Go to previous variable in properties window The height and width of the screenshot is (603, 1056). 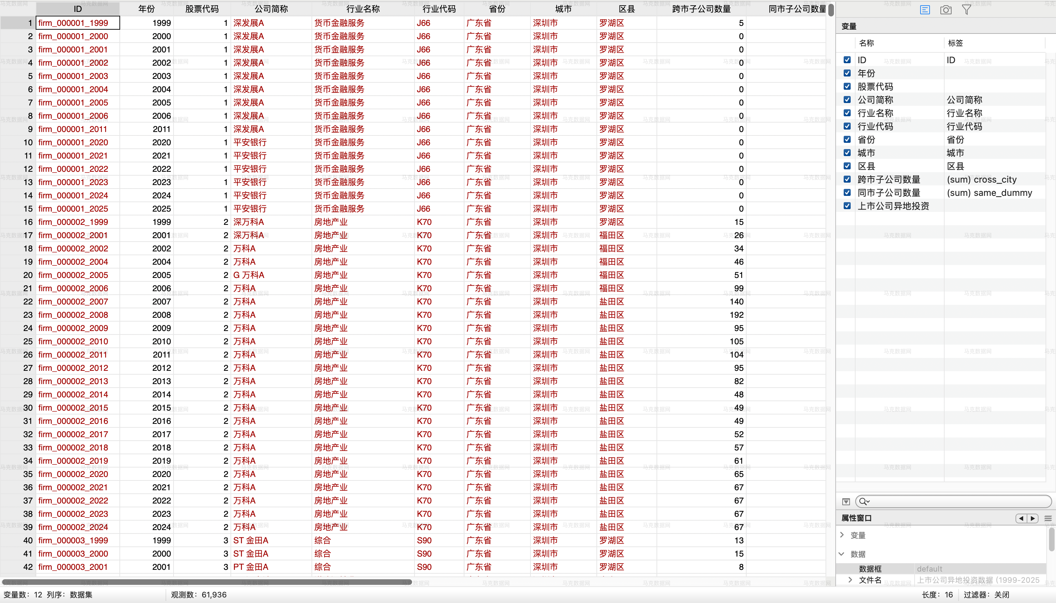pos(1021,518)
